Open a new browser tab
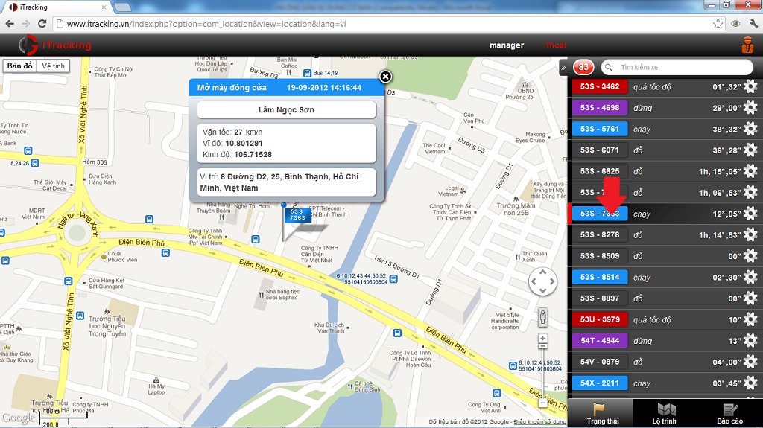The width and height of the screenshot is (763, 428). pyautogui.click(x=123, y=7)
